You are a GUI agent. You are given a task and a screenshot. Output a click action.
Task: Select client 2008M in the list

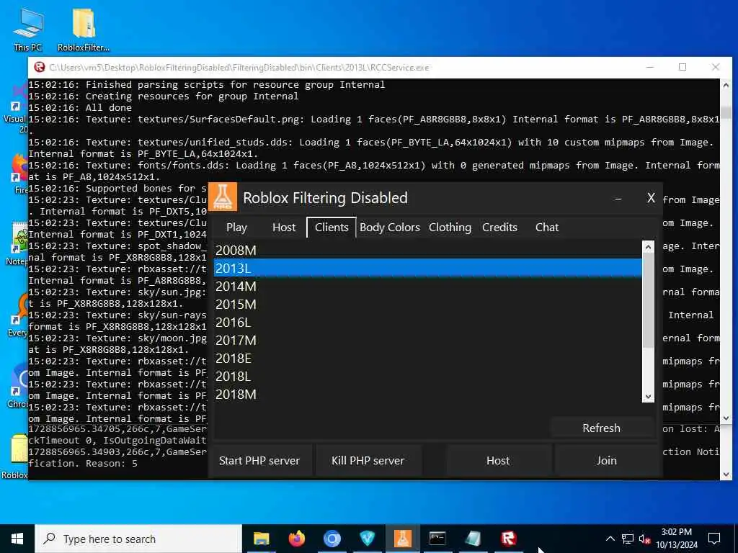pyautogui.click(x=428, y=250)
